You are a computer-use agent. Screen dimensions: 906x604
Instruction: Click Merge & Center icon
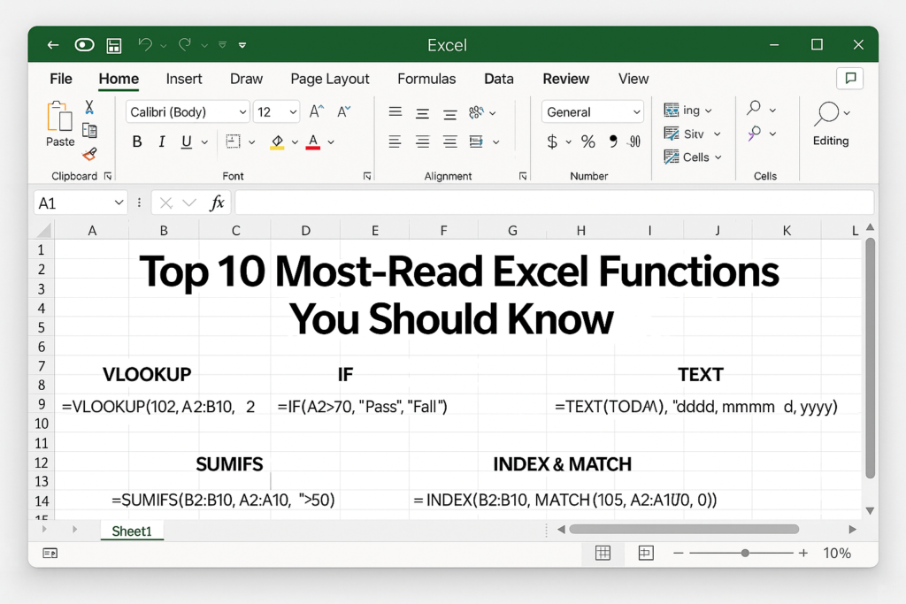pyautogui.click(x=476, y=141)
